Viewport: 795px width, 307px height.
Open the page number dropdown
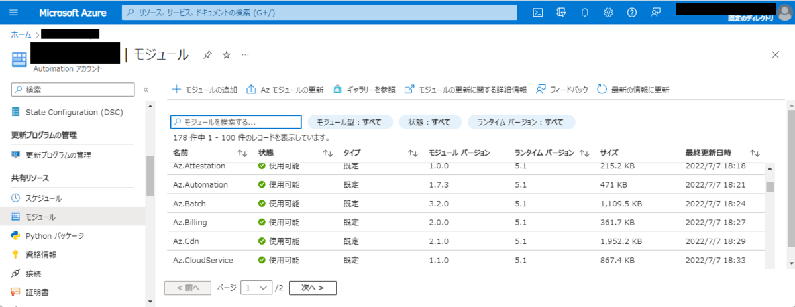pyautogui.click(x=256, y=288)
